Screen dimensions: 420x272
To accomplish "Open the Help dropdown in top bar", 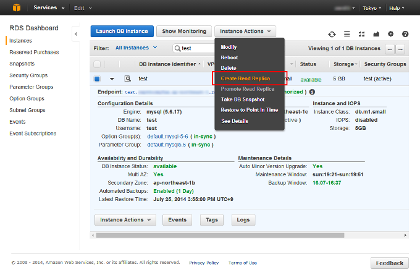I will point(397,8).
